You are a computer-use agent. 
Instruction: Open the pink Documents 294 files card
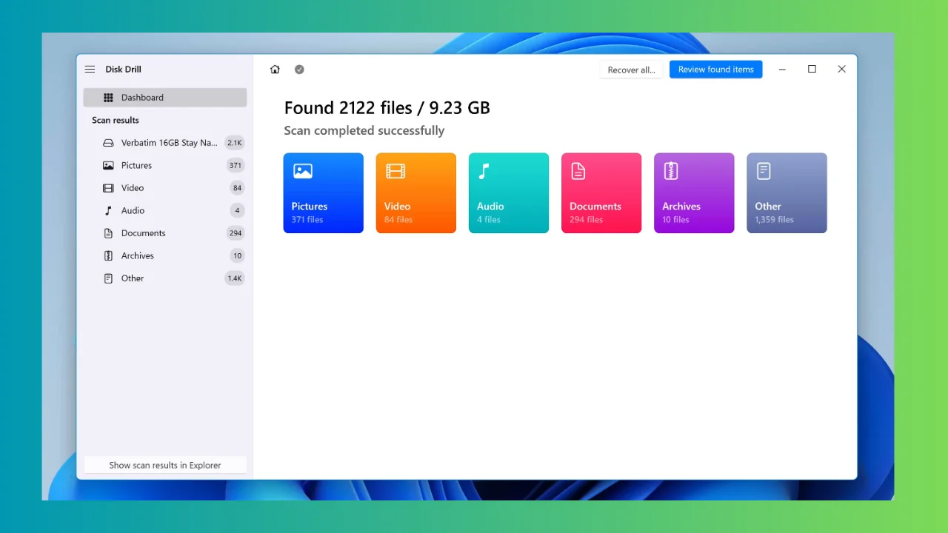(601, 193)
